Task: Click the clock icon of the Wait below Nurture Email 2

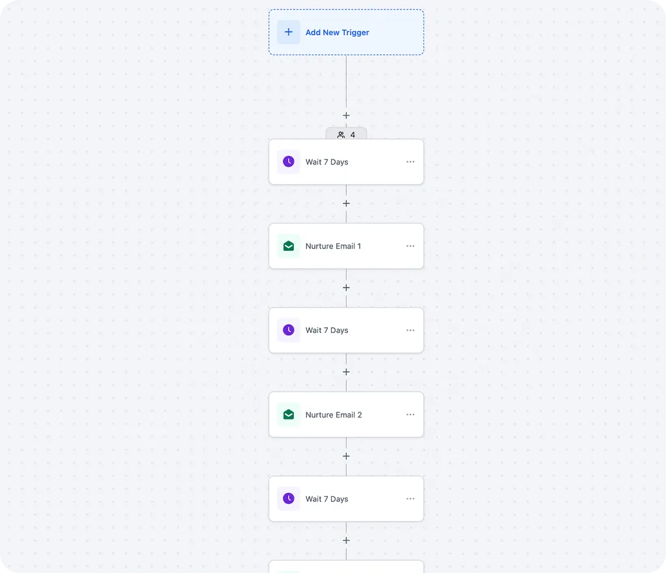Action: coord(289,499)
